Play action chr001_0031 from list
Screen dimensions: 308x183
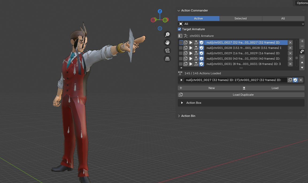click(x=191, y=64)
